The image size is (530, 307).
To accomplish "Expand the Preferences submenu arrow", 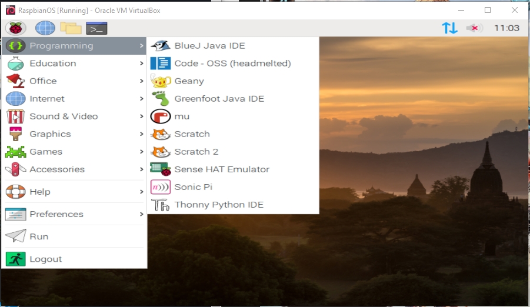I will pos(142,214).
